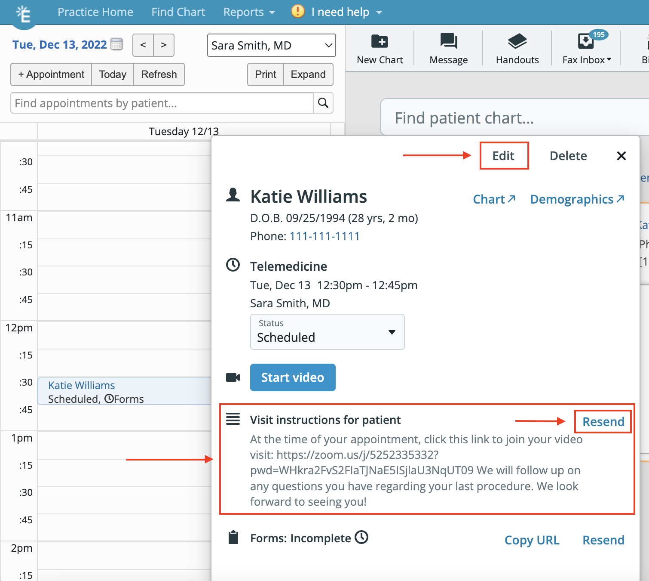
Task: Click the video camera icon beside Start video
Action: point(233,377)
